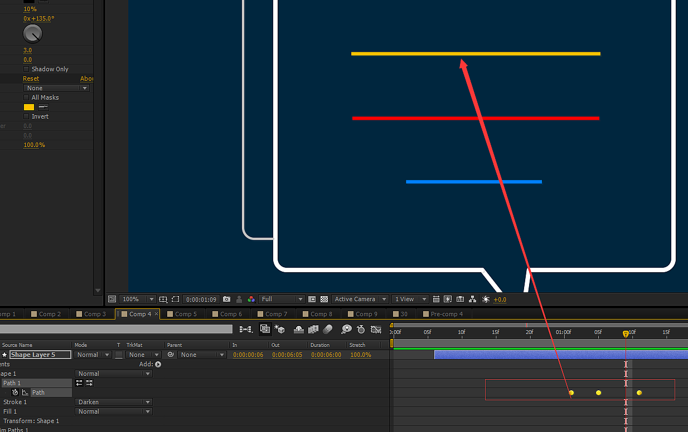Open the layer blending Mode Normal dropdown
This screenshot has height=432, width=688.
coord(93,355)
